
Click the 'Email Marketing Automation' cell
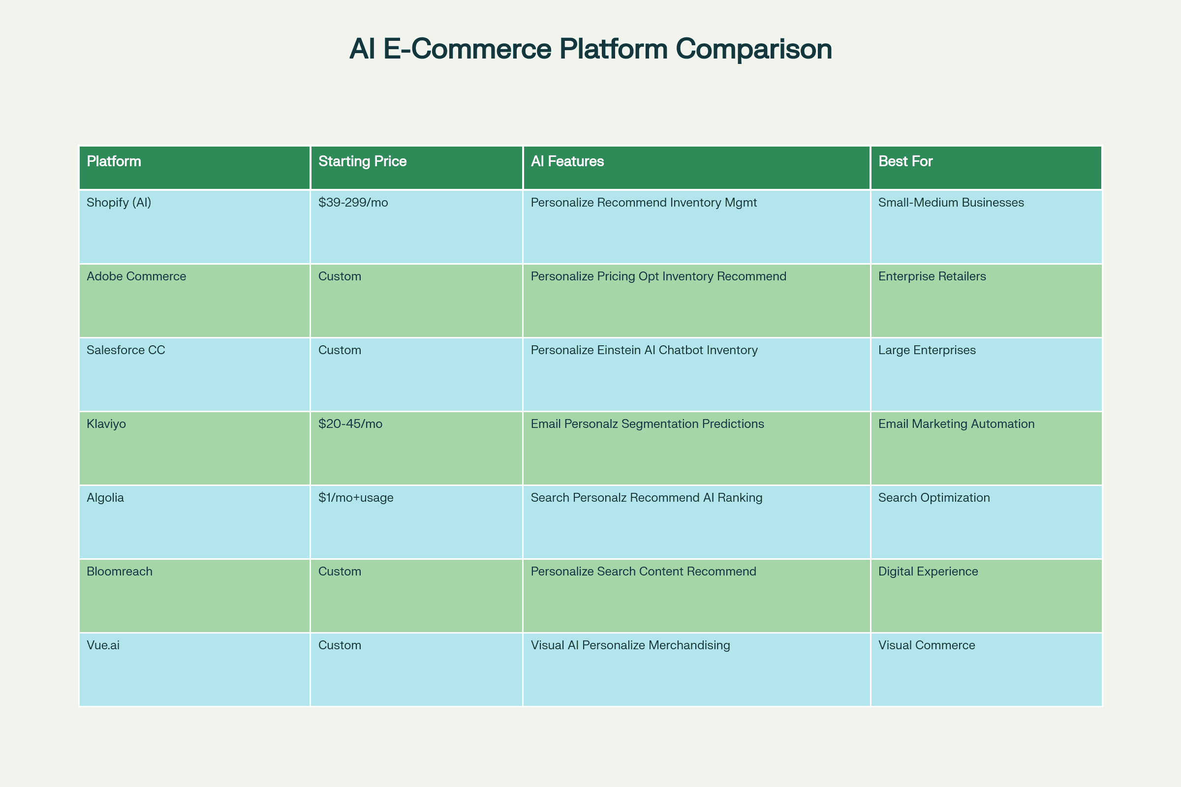click(986, 448)
